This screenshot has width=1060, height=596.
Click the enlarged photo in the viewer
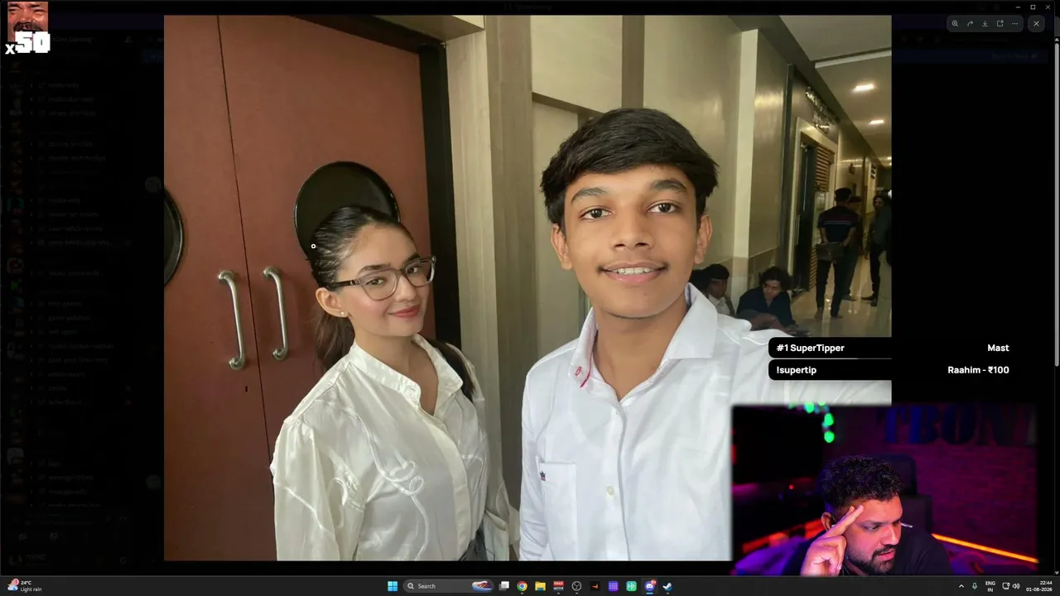(528, 288)
